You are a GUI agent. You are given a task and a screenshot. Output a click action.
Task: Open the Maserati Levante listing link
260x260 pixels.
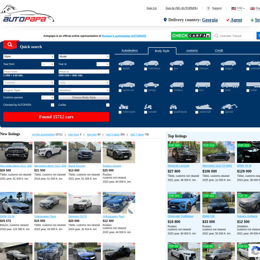pyautogui.click(x=179, y=166)
